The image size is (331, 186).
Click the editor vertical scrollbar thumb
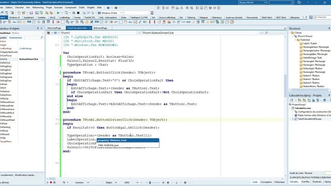[285, 85]
